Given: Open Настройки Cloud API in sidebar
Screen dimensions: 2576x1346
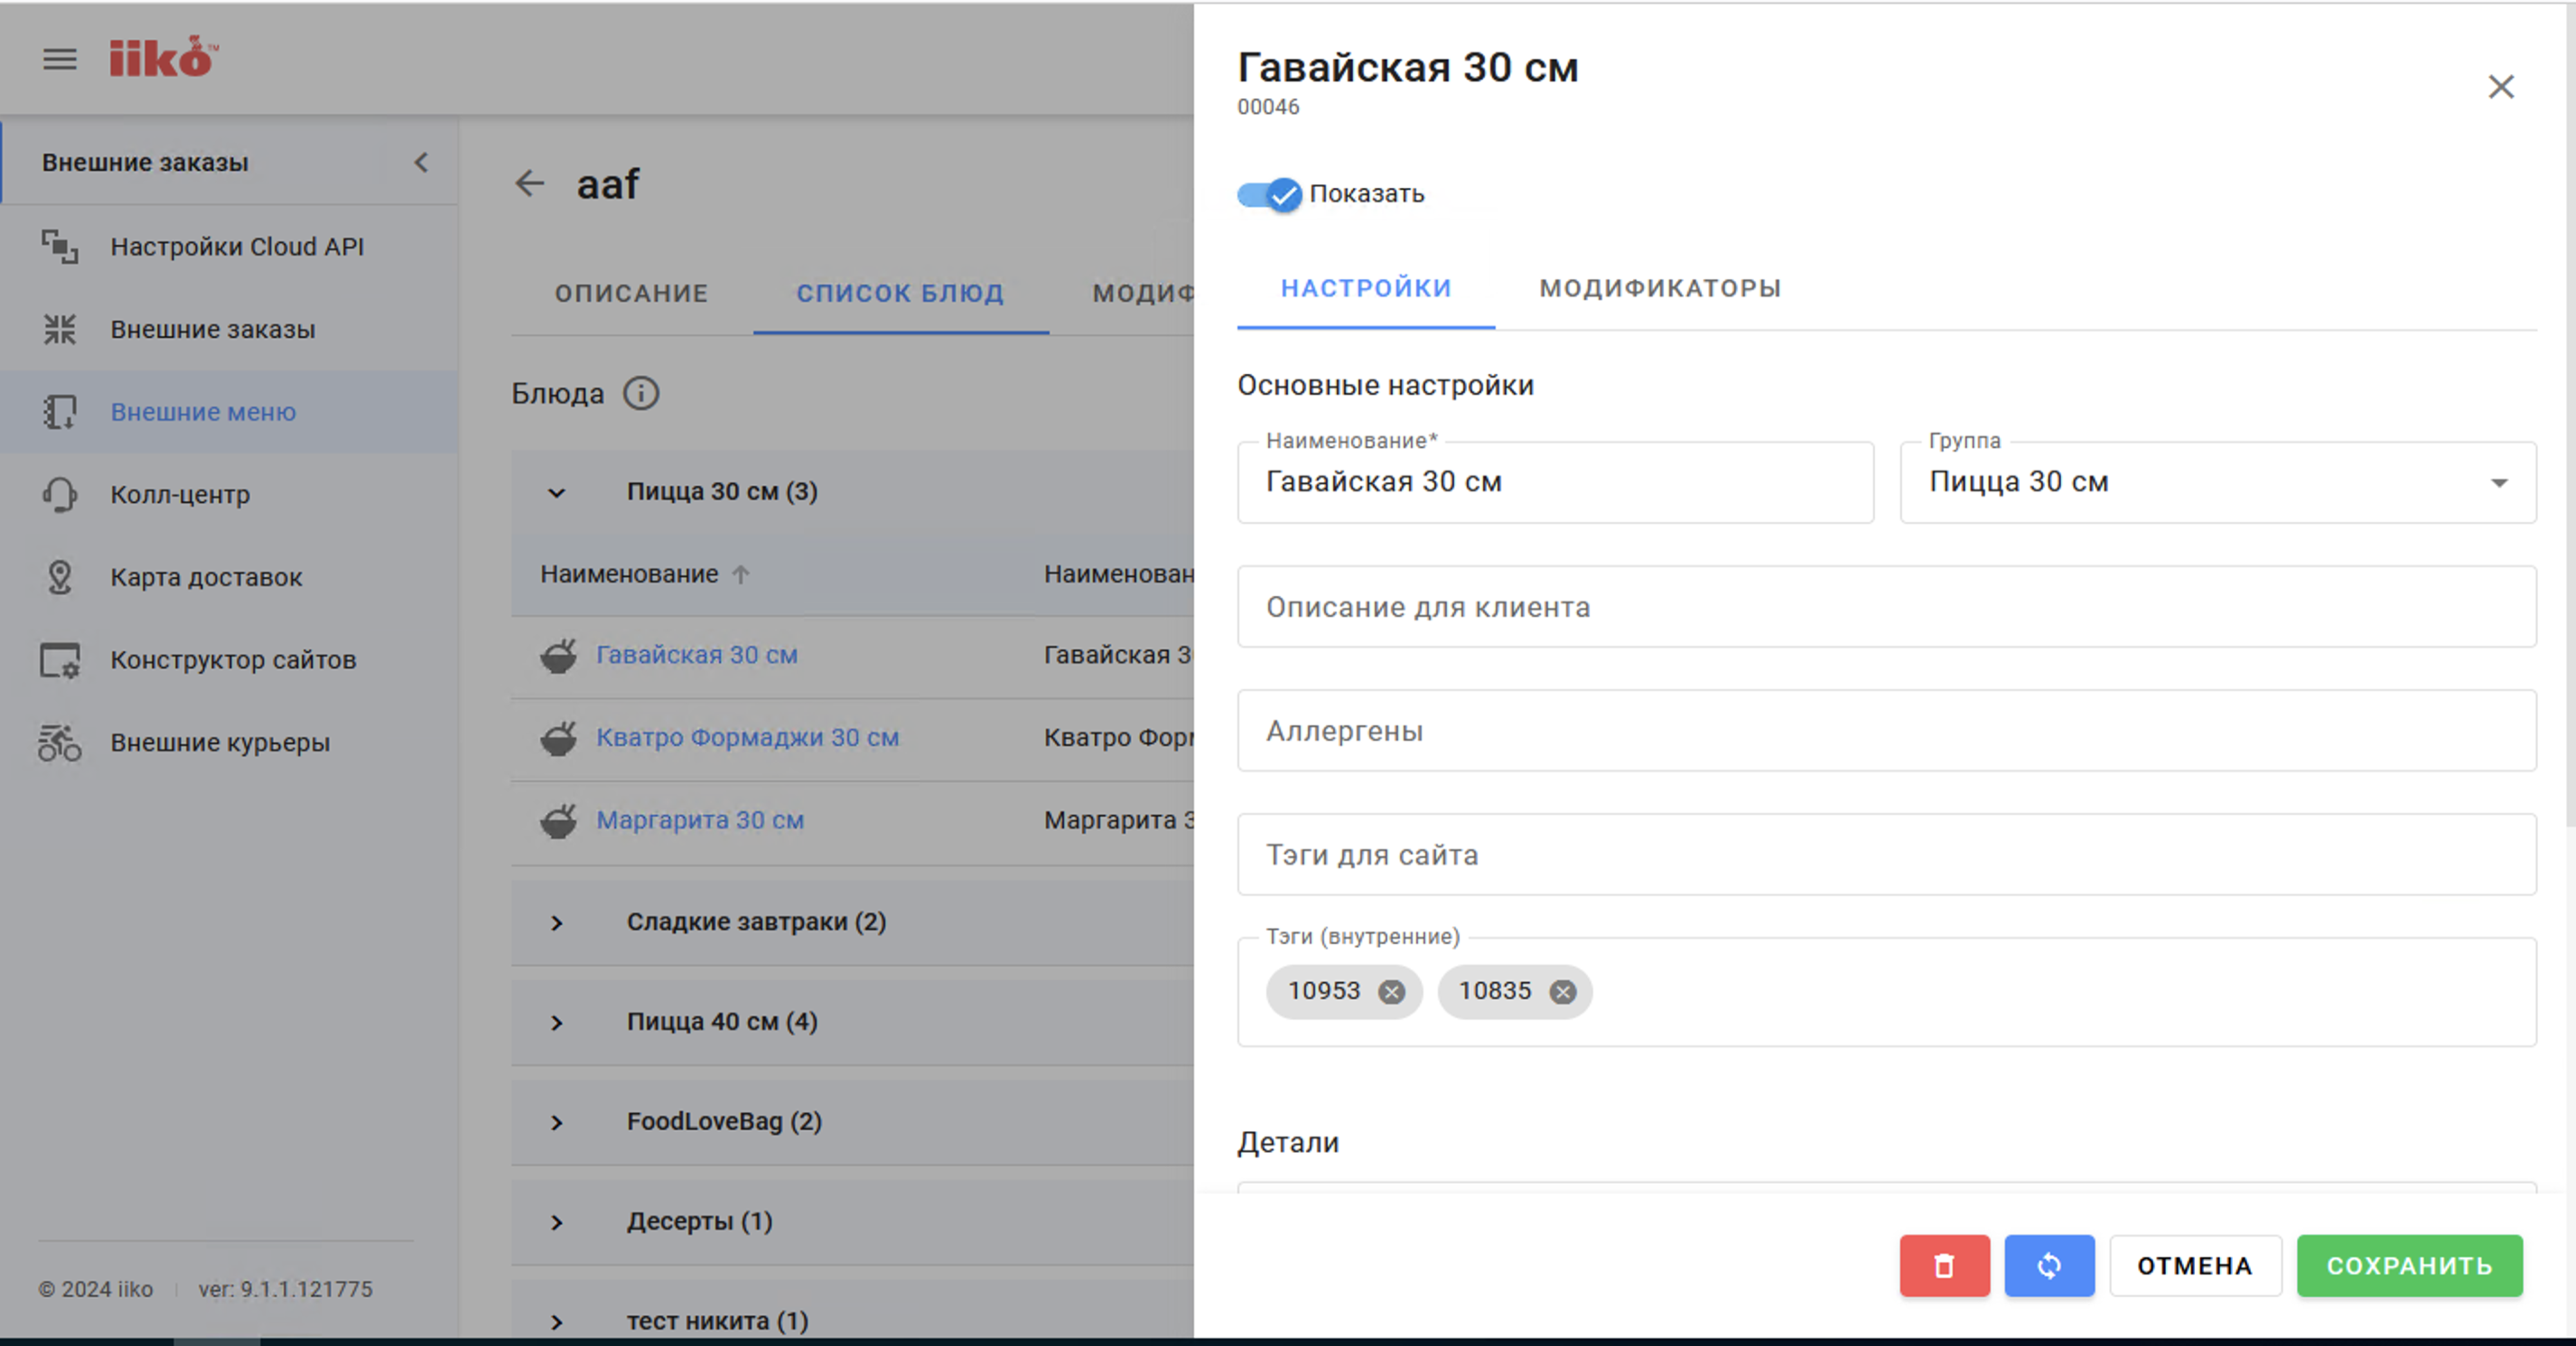Looking at the screenshot, I should pos(236,246).
